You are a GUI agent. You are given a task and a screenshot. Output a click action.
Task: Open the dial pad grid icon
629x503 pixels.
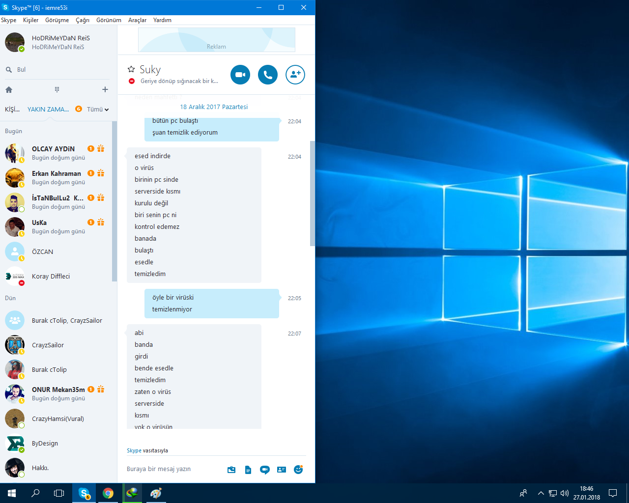(57, 89)
